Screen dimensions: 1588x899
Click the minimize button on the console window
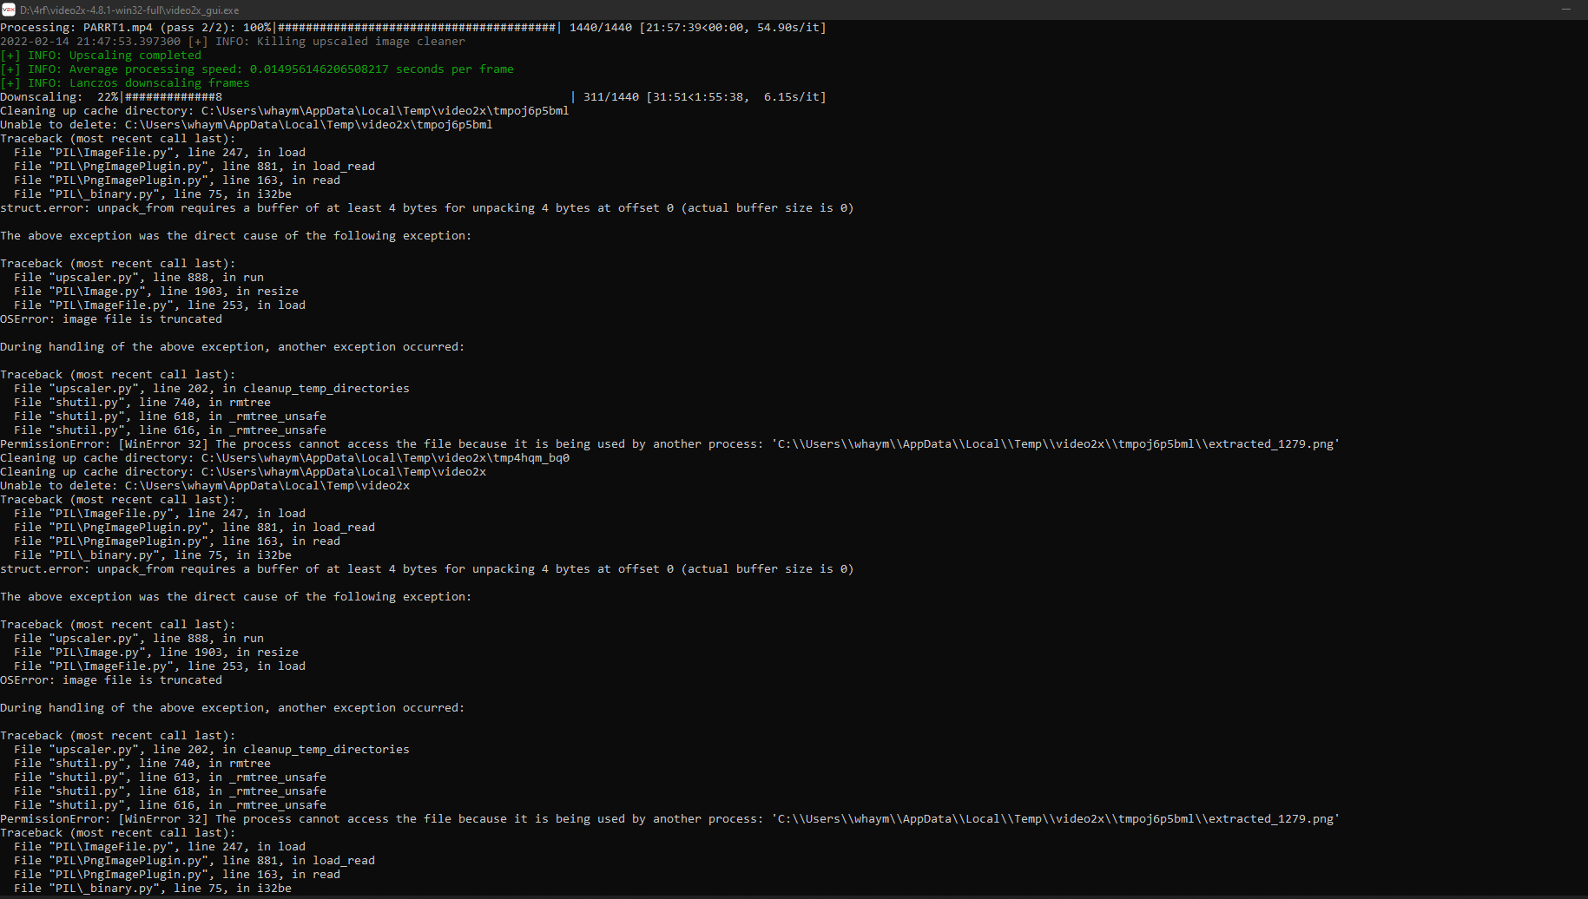(x=1568, y=10)
